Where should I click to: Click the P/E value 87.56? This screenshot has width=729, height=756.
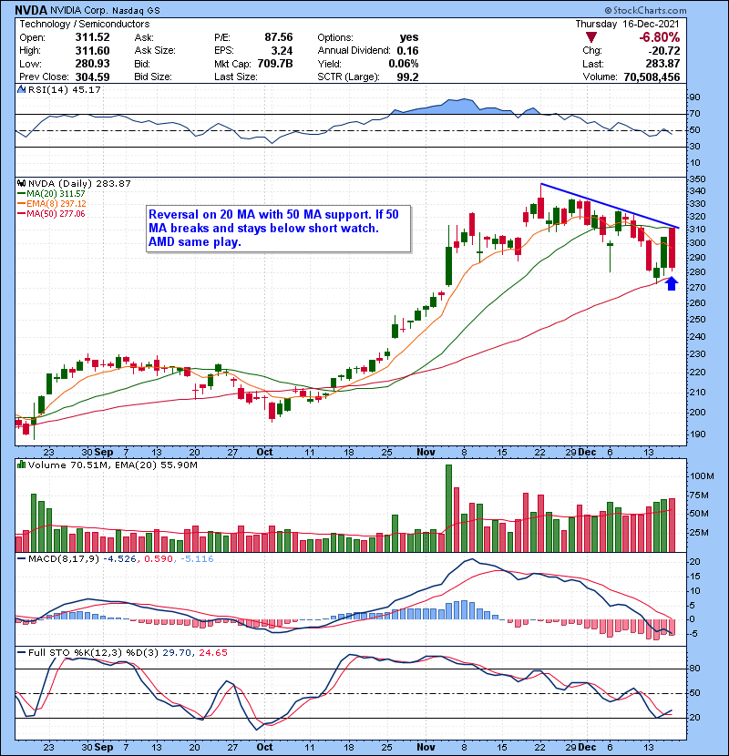point(278,37)
